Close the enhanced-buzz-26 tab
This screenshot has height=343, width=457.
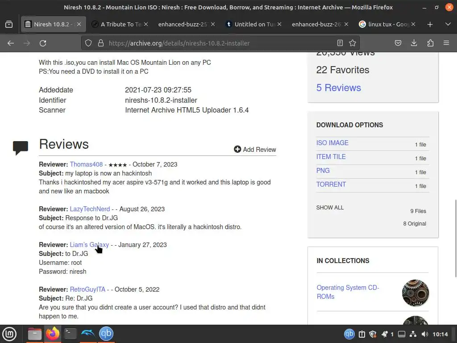coord(346,24)
